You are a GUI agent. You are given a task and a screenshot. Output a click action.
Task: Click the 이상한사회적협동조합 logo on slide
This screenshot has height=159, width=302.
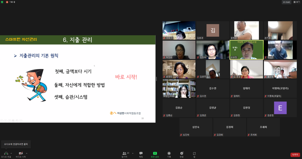125,113
